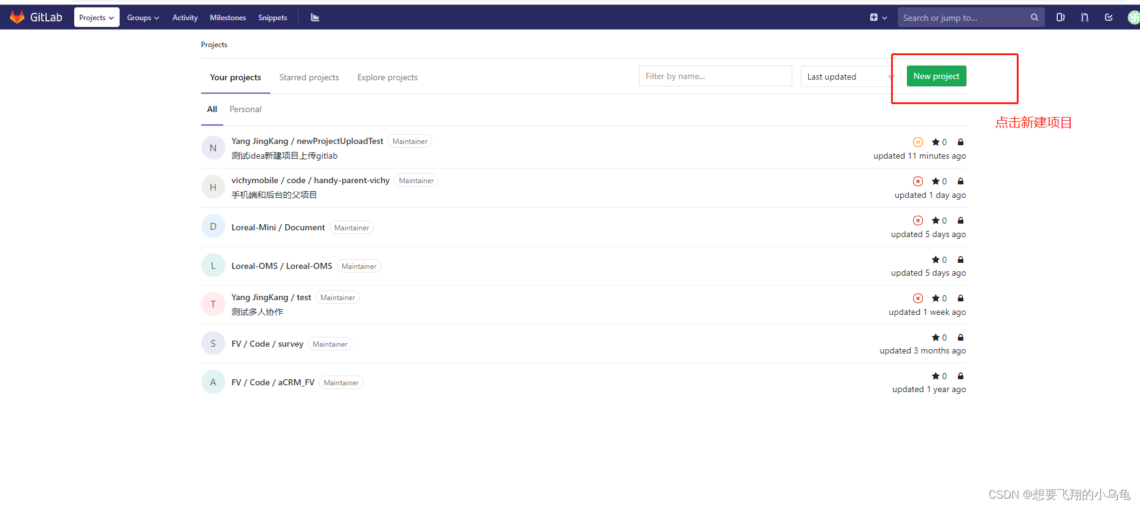The image size is (1140, 506).
Task: Expand the chevron beside the plus icon
Action: click(x=885, y=18)
